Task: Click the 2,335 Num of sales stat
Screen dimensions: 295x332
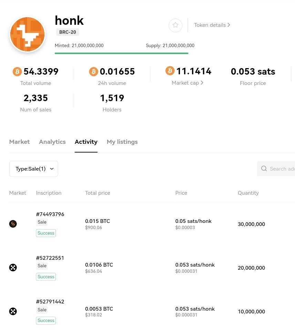Action: point(35,98)
